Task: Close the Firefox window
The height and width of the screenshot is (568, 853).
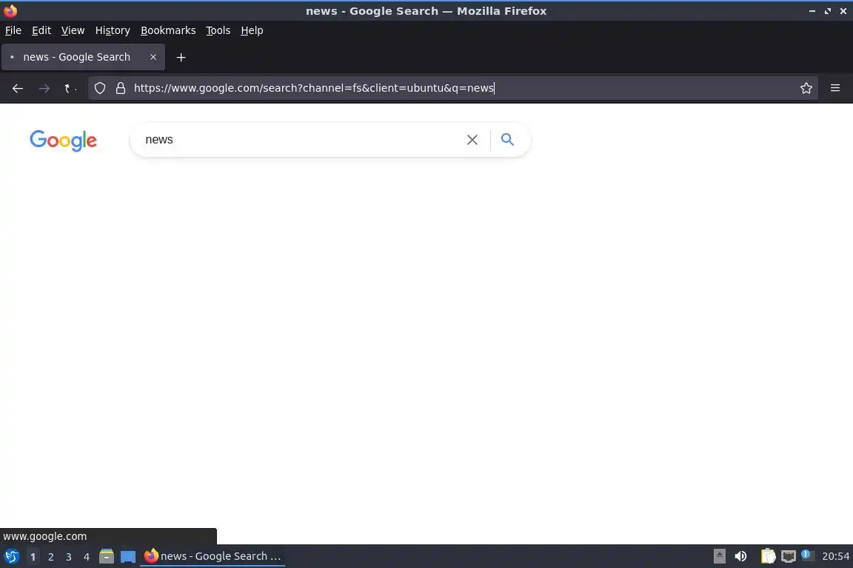Action: click(x=843, y=11)
